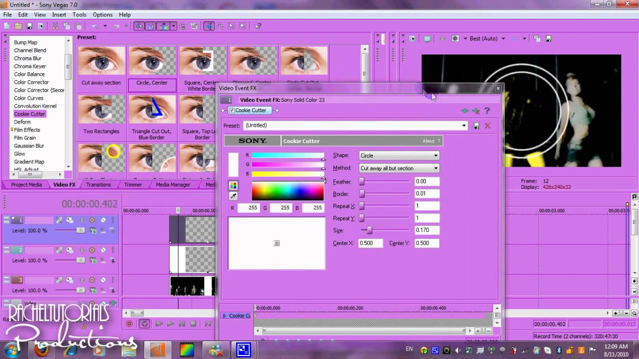639x359 pixels.
Task: Click the Normal edit tool icon
Action: (209, 26)
